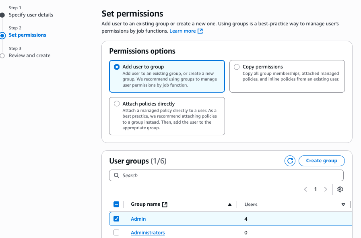Check the Administrators group checkbox
The height and width of the screenshot is (238, 361).
tap(116, 232)
